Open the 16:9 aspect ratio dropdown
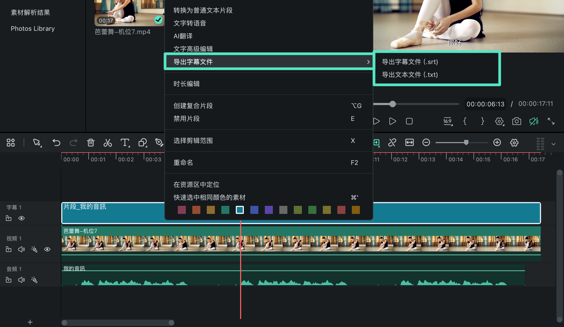This screenshot has width=564, height=327. [448, 121]
